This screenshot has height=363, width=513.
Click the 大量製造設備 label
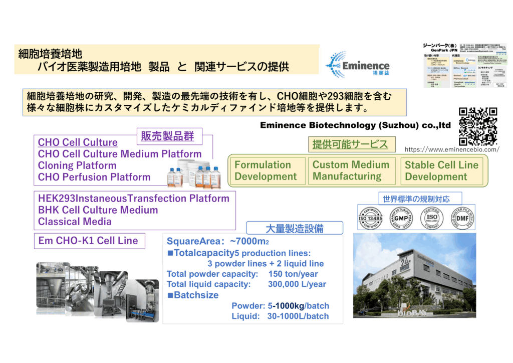(x=295, y=228)
